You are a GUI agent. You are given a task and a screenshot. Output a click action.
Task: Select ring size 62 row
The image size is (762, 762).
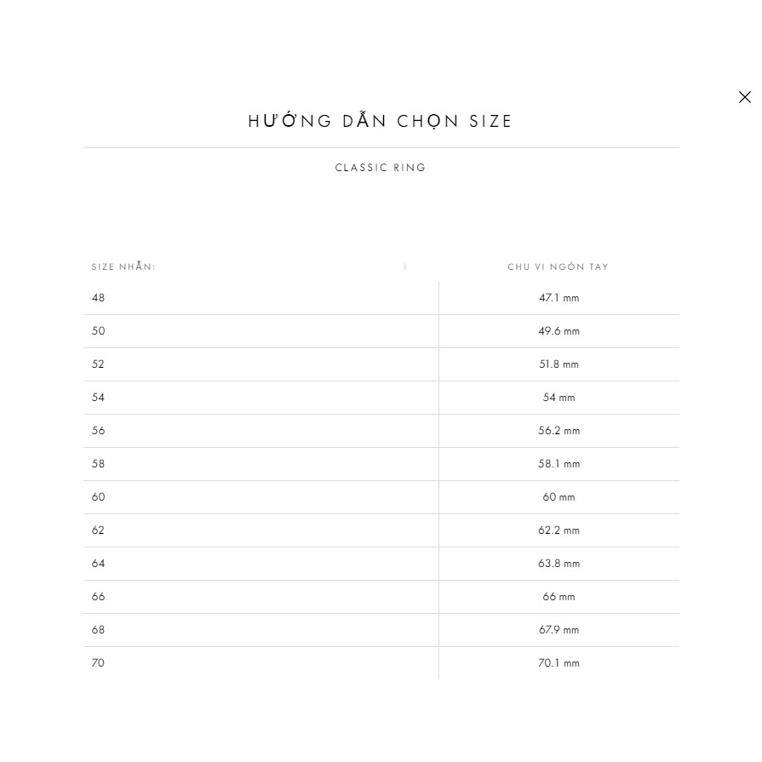pos(99,530)
